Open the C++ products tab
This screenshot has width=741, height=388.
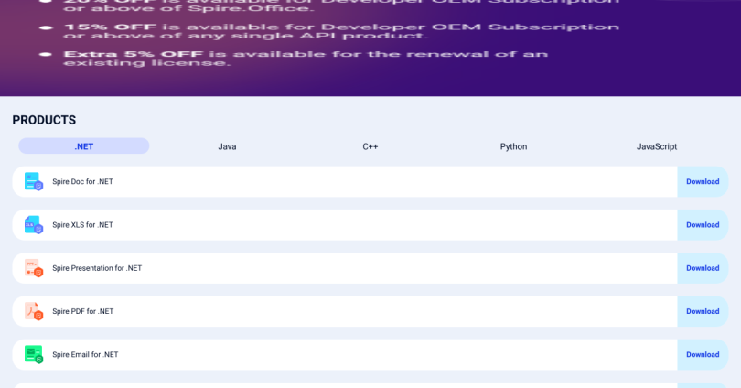pyautogui.click(x=370, y=146)
